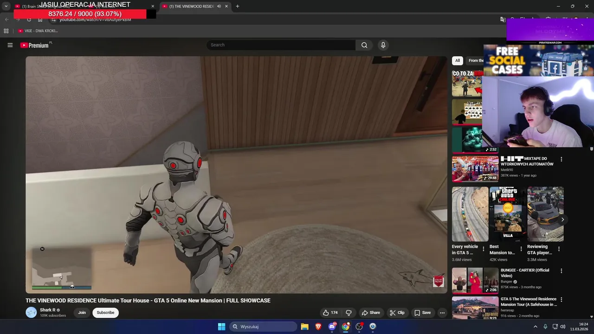Open more actions menu below the video
594x334 pixels.
tap(442, 313)
